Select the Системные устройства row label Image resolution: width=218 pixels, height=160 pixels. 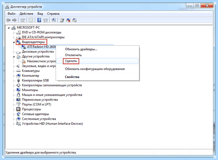[x=39, y=119]
